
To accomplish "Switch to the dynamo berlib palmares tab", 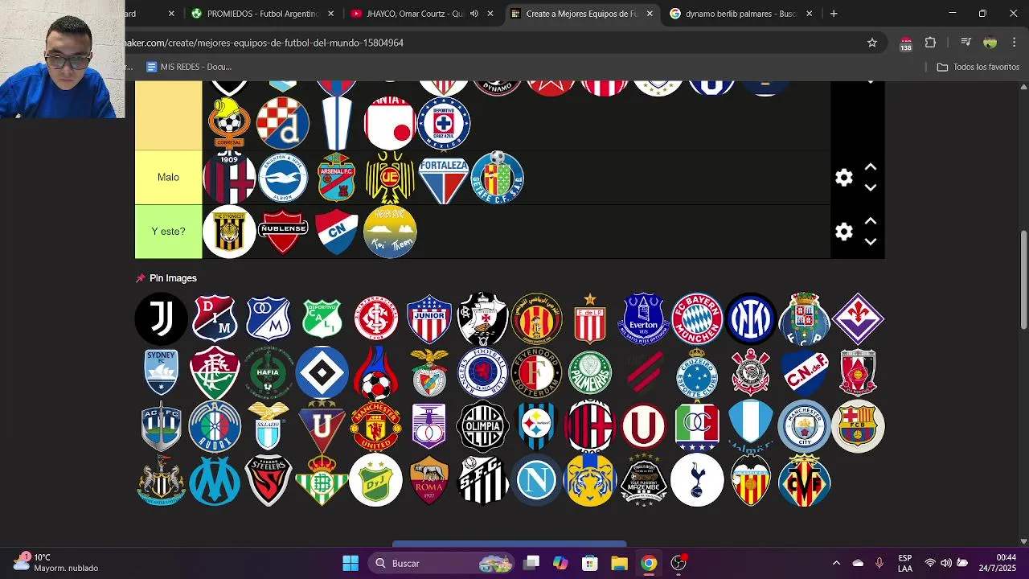I will click(740, 14).
